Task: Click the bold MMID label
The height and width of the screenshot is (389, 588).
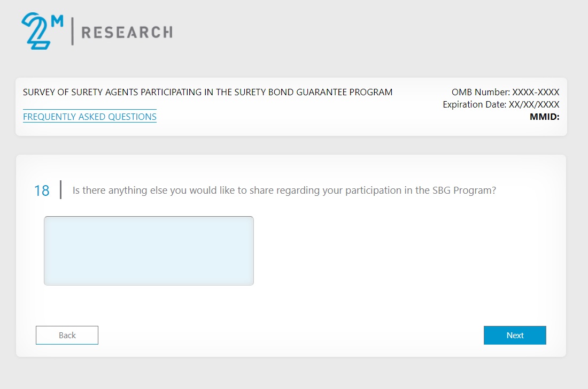Action: tap(544, 117)
